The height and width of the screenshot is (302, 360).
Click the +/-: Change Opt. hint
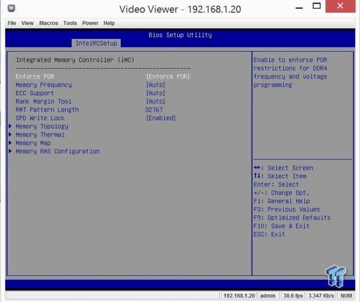click(x=282, y=193)
